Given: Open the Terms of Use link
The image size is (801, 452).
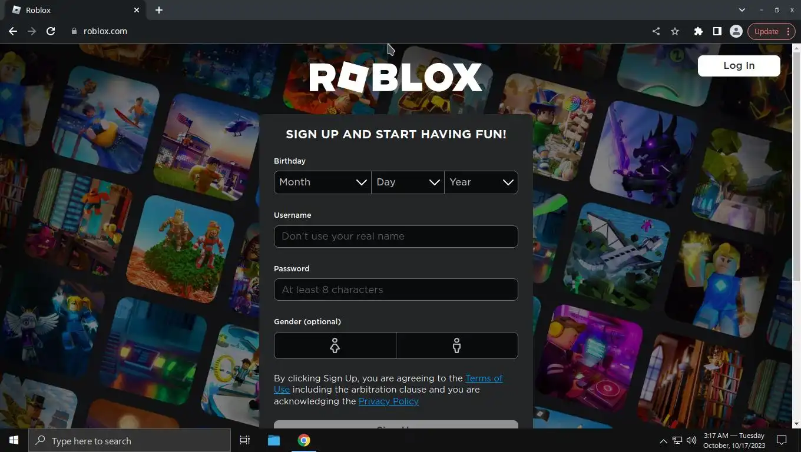Looking at the screenshot, I should [388, 384].
